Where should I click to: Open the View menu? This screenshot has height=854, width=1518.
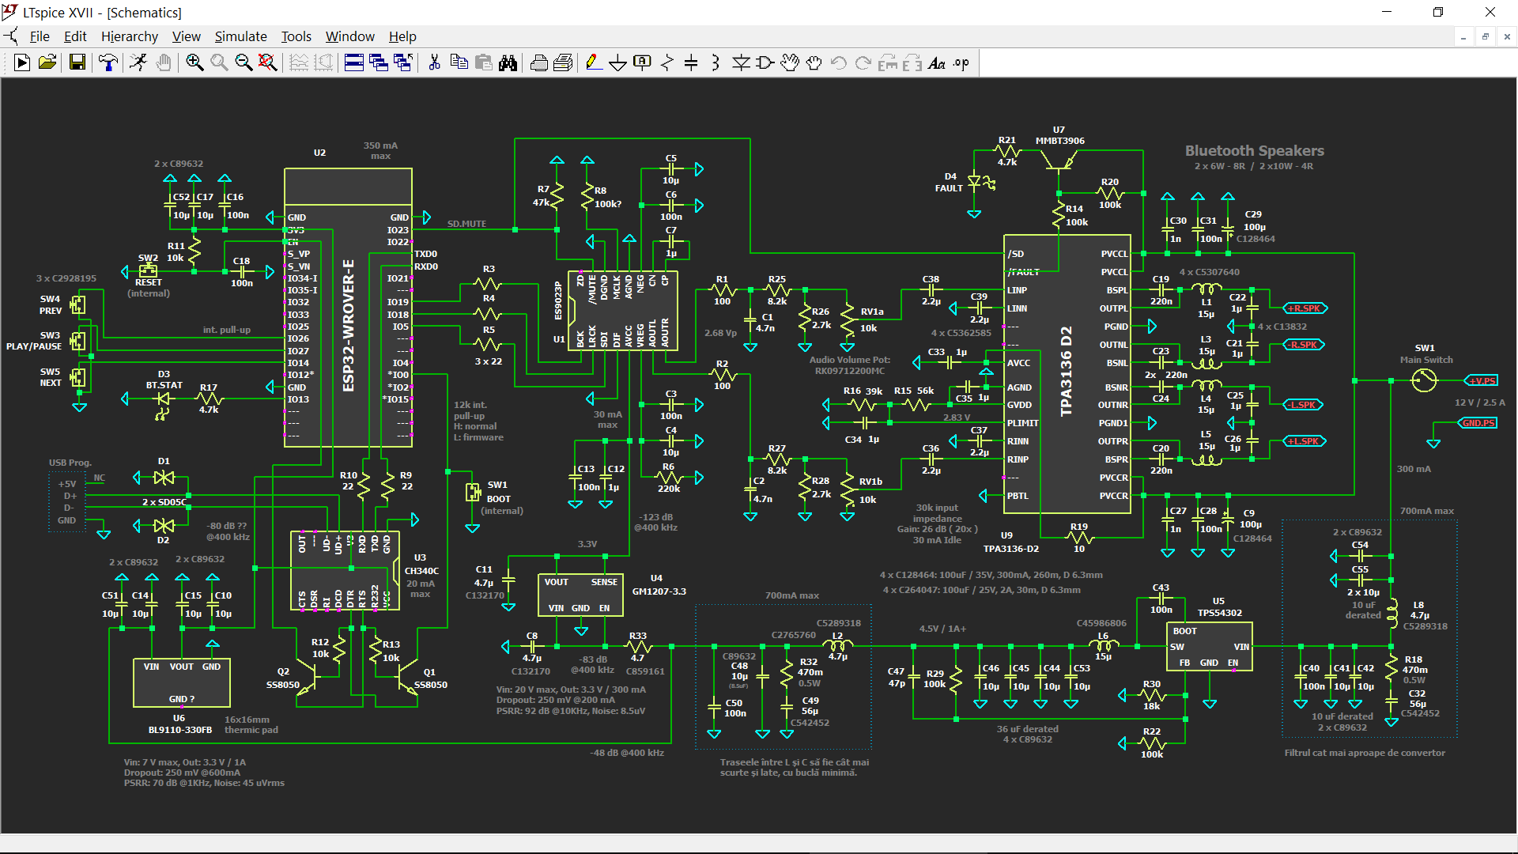(x=187, y=36)
